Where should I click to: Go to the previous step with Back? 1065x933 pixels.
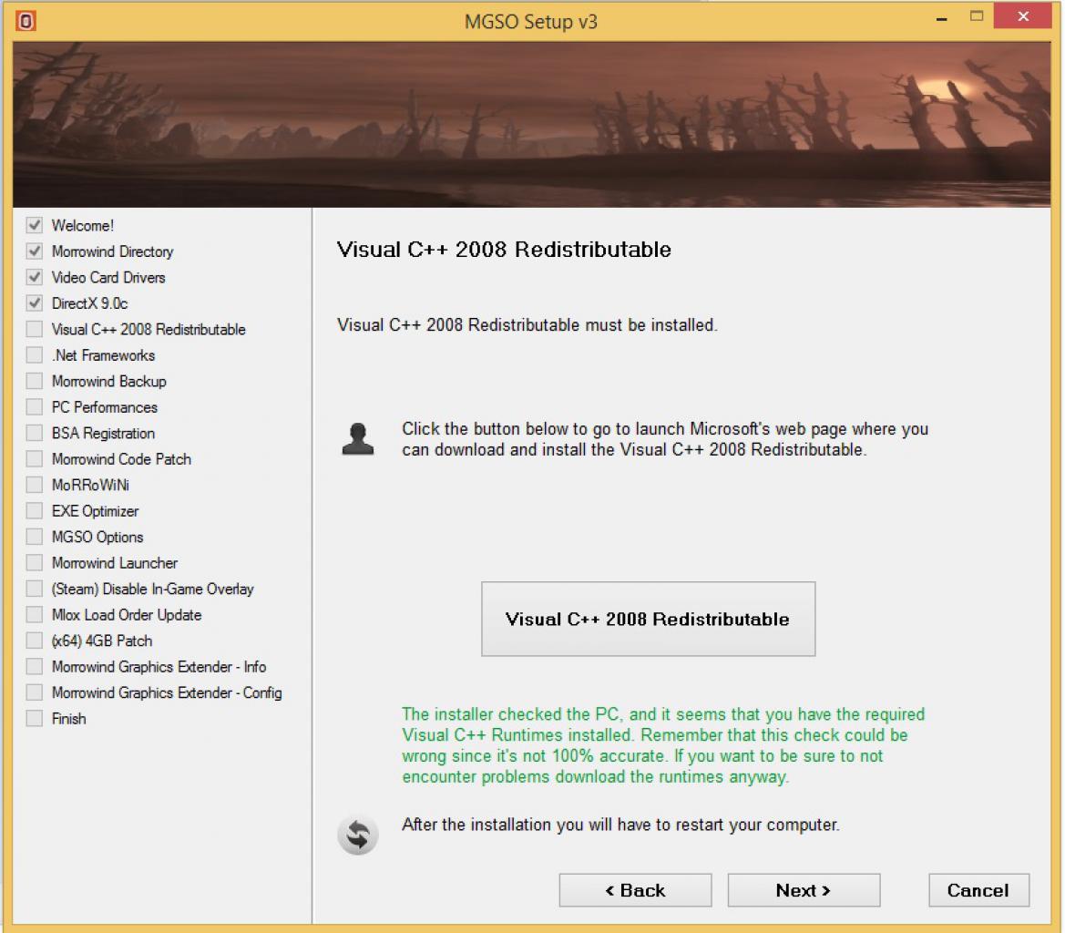click(x=635, y=890)
